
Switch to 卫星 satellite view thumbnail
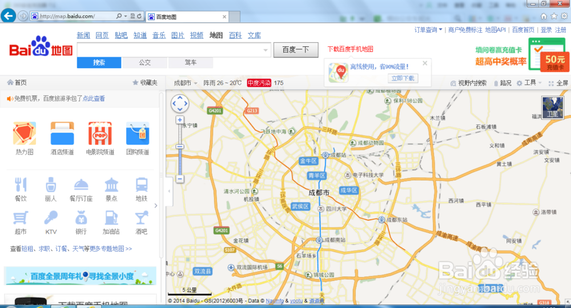[552, 107]
